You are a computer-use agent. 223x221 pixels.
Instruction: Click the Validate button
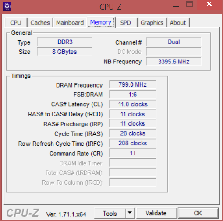(x=156, y=213)
